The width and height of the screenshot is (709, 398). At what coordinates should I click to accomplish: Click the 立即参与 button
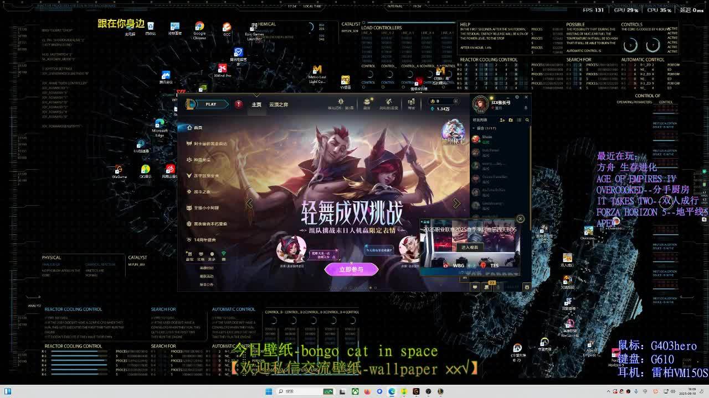pos(351,269)
